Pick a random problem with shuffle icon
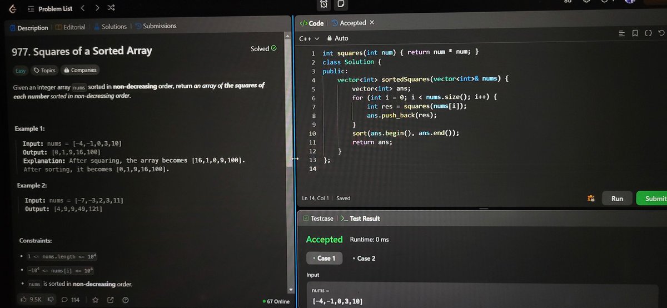The height and width of the screenshot is (308, 667). point(111,8)
